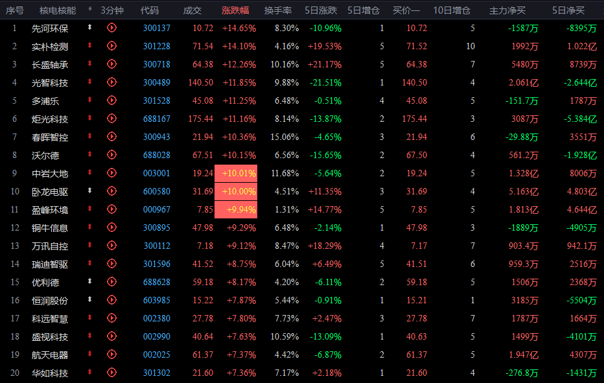Open 3-minute chart icon for 中岩大地
The width and height of the screenshot is (604, 383).
coord(111,172)
